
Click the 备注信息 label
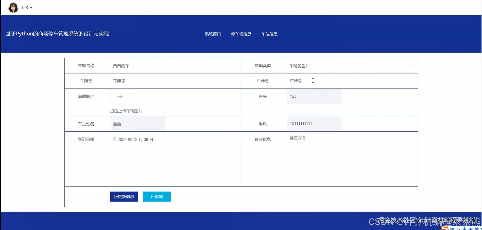tap(263, 139)
